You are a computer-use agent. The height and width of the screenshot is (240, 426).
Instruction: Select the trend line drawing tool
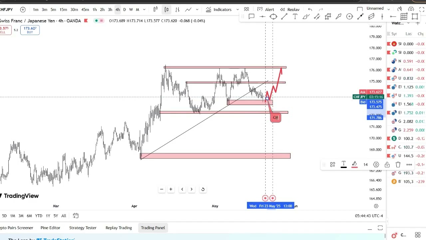[x=284, y=17]
